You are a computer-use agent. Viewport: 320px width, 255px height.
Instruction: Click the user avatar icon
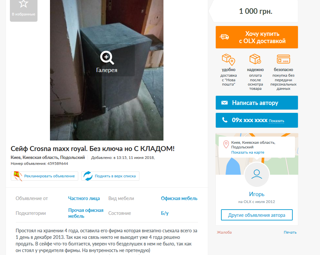257,174
